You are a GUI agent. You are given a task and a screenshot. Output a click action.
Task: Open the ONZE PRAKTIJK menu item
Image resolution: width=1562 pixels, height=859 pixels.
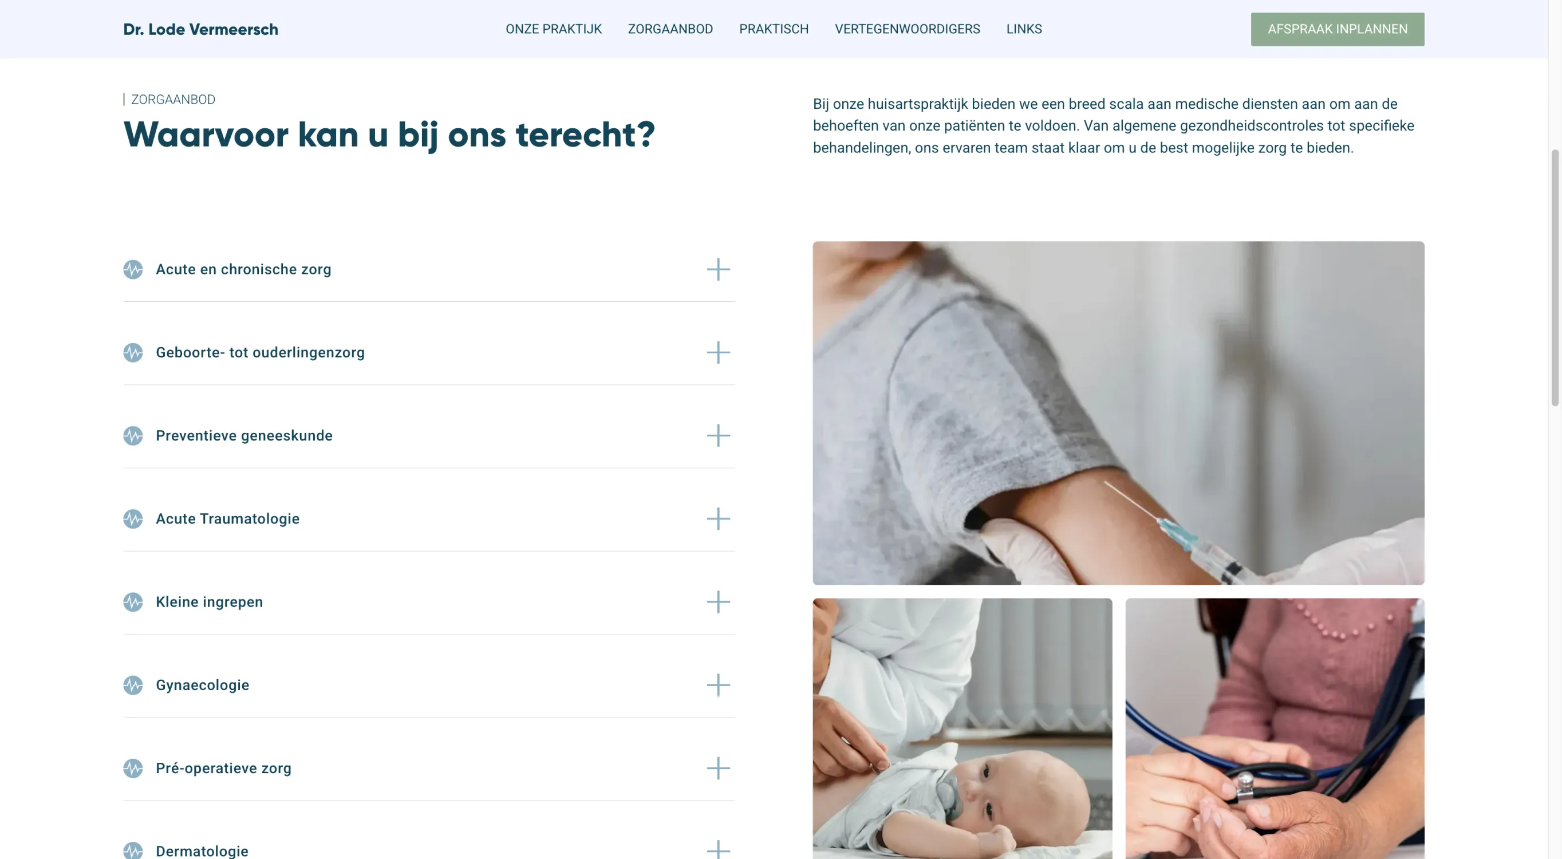point(554,29)
